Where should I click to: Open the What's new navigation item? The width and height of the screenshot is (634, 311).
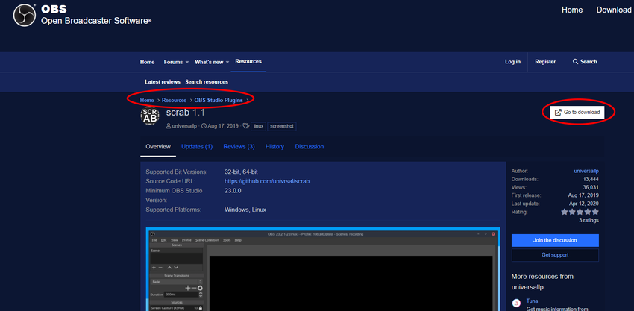click(209, 62)
